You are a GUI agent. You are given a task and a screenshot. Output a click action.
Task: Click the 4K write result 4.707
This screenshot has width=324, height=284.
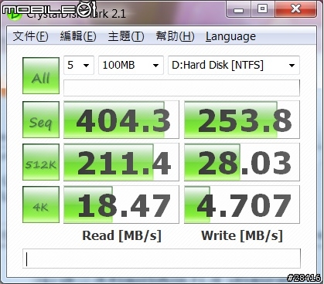pos(242,205)
